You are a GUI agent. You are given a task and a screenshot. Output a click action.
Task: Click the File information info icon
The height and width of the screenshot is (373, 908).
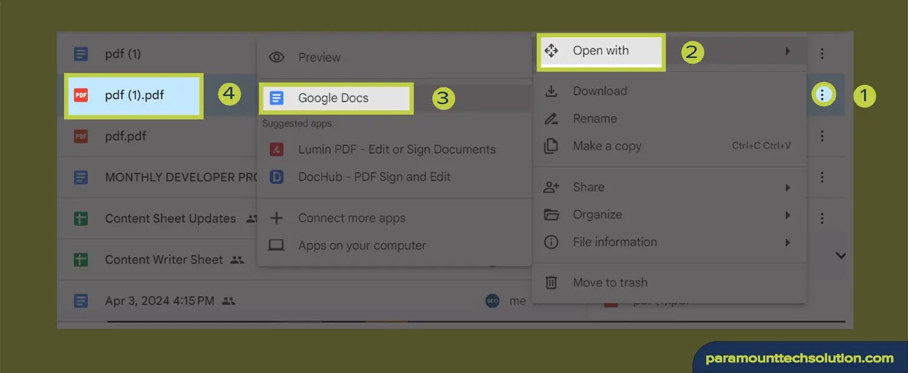click(x=551, y=242)
